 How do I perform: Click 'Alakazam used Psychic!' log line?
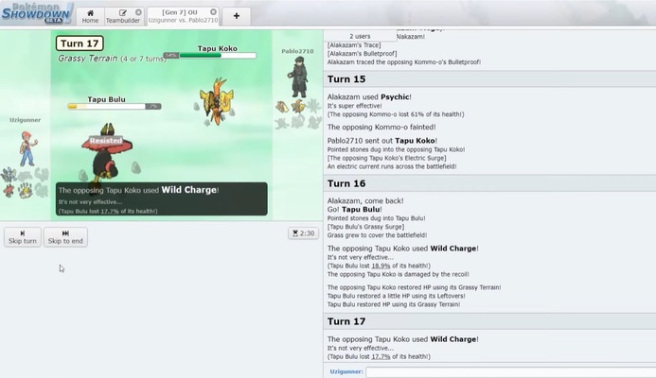pos(369,97)
